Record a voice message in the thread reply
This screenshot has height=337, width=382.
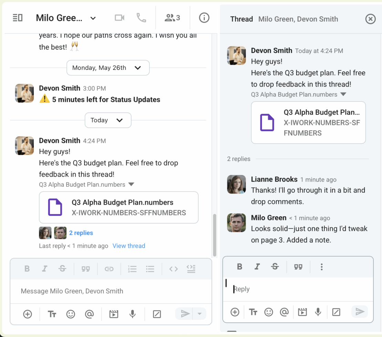(318, 312)
